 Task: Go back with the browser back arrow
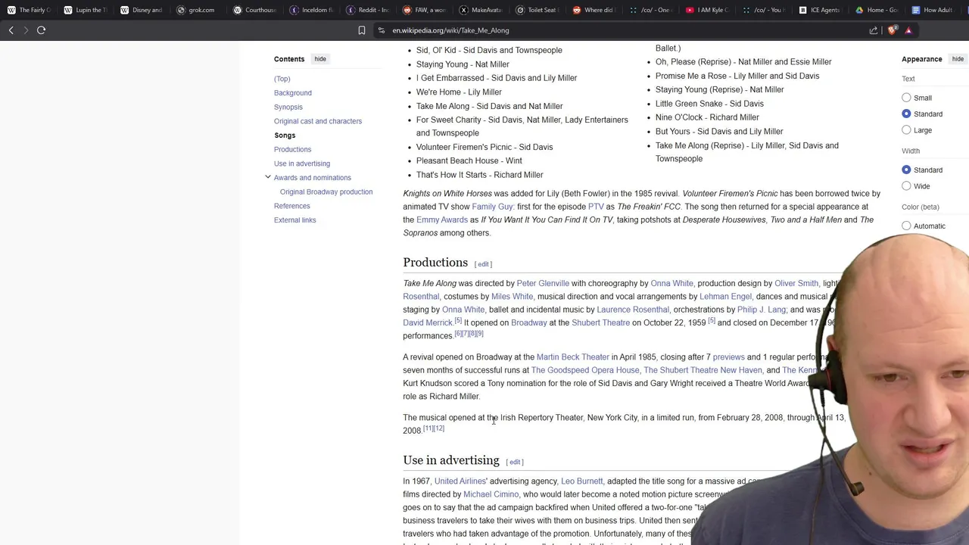click(x=11, y=30)
